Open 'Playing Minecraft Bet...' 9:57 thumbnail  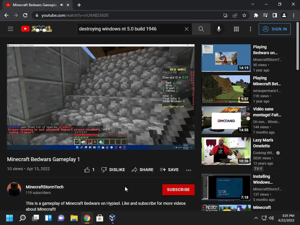coord(226,89)
